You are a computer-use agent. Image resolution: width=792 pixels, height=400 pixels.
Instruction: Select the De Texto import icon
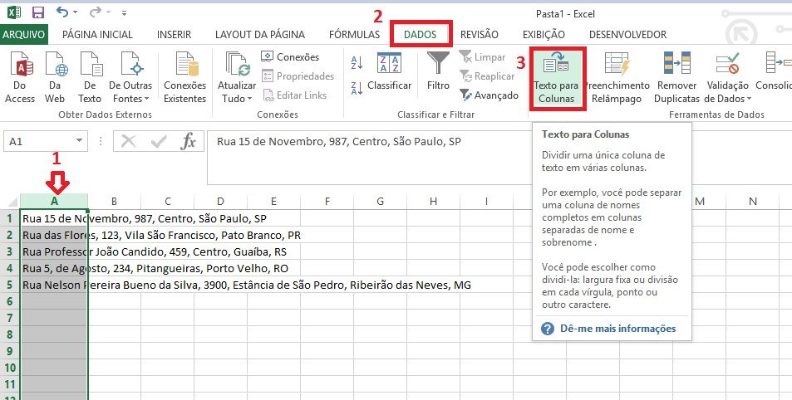point(90,76)
